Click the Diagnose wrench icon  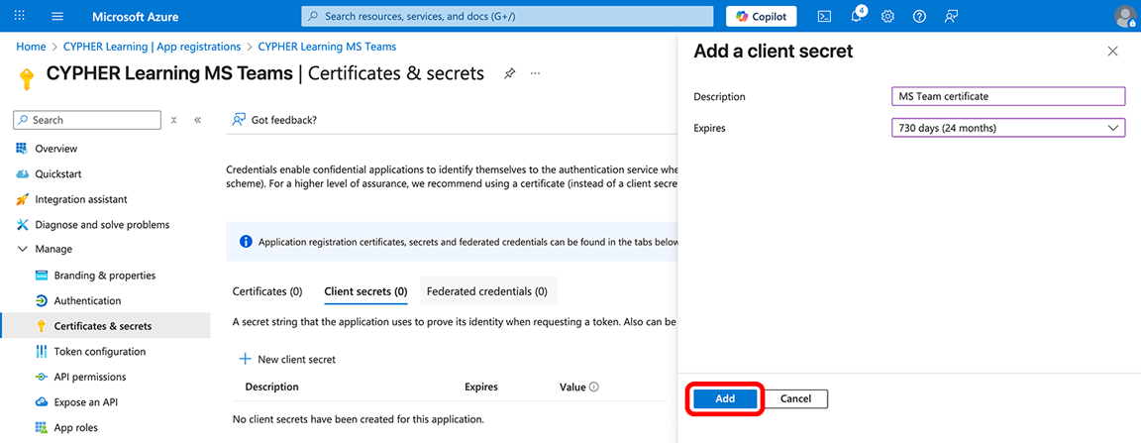[x=21, y=224]
